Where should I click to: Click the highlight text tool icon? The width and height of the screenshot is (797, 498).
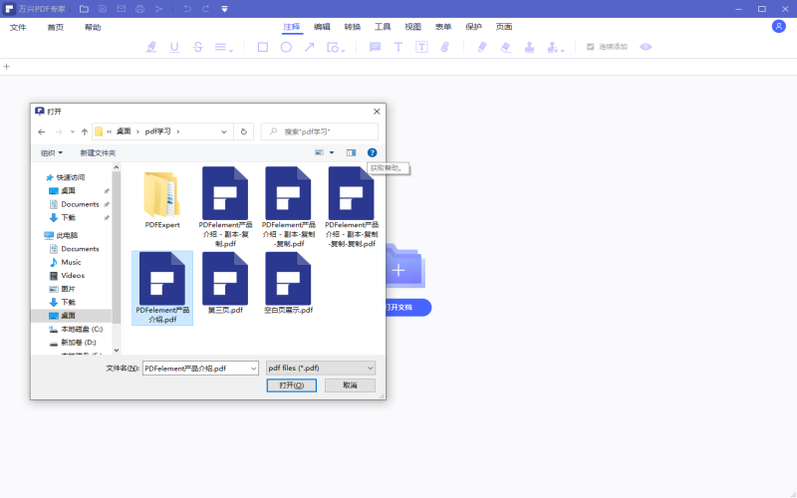[x=151, y=47]
